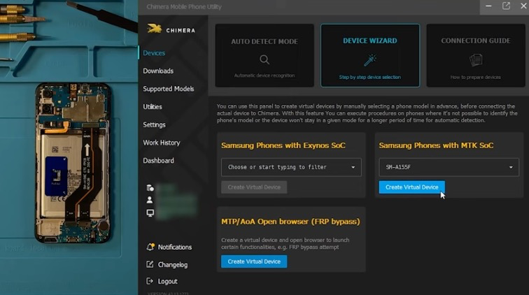Screen dimensions: 529x295
Task: Click the Changelog edit icon
Action: [150, 264]
